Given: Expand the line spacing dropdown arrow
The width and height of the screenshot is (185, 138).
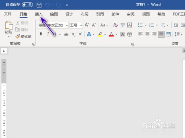Looking at the screenshot, I should point(182,34).
